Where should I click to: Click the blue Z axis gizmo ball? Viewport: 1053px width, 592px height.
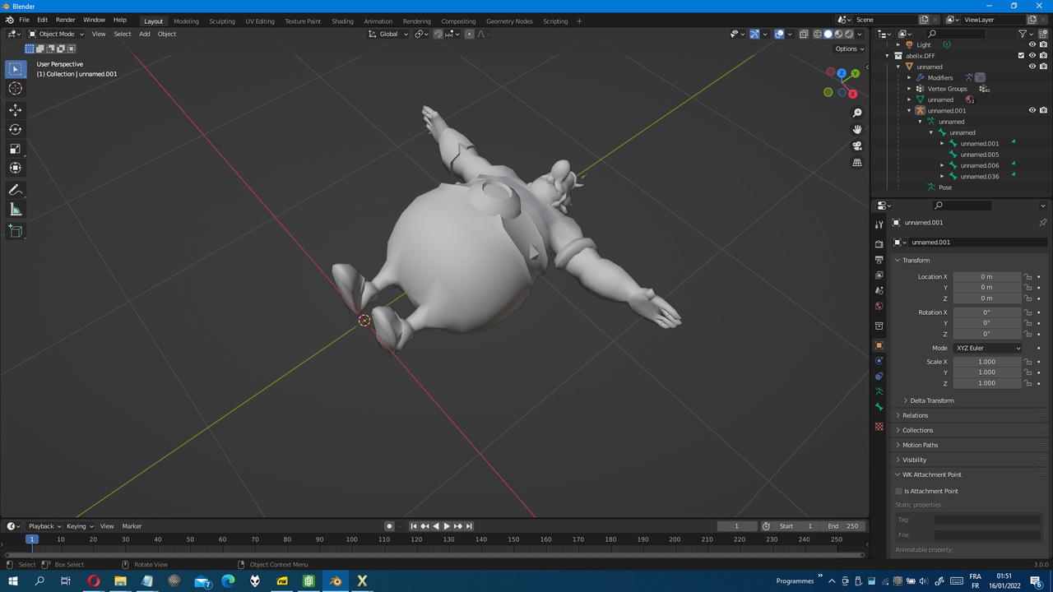(842, 73)
